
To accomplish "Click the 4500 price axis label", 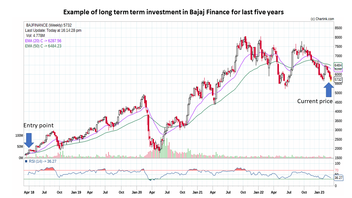I will click(x=338, y=102).
